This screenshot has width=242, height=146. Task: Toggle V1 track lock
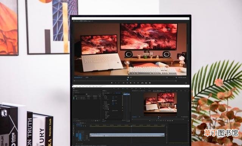[78, 134]
